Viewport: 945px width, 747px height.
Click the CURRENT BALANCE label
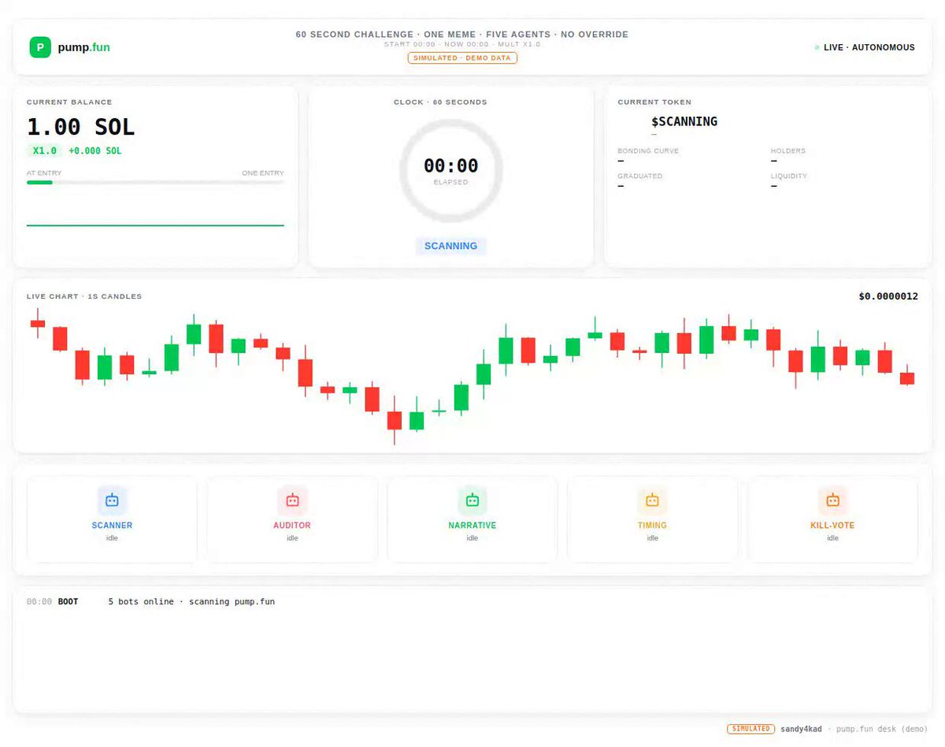point(69,102)
